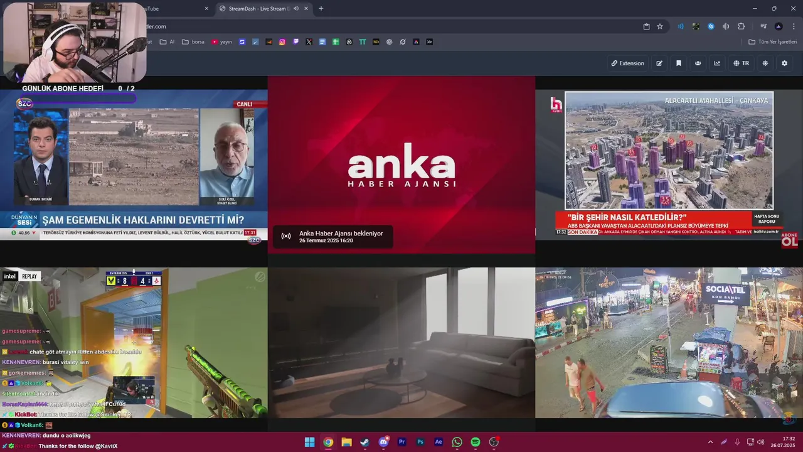Open Spotify from the taskbar
Viewport: 803px width, 452px height.
pos(476,442)
